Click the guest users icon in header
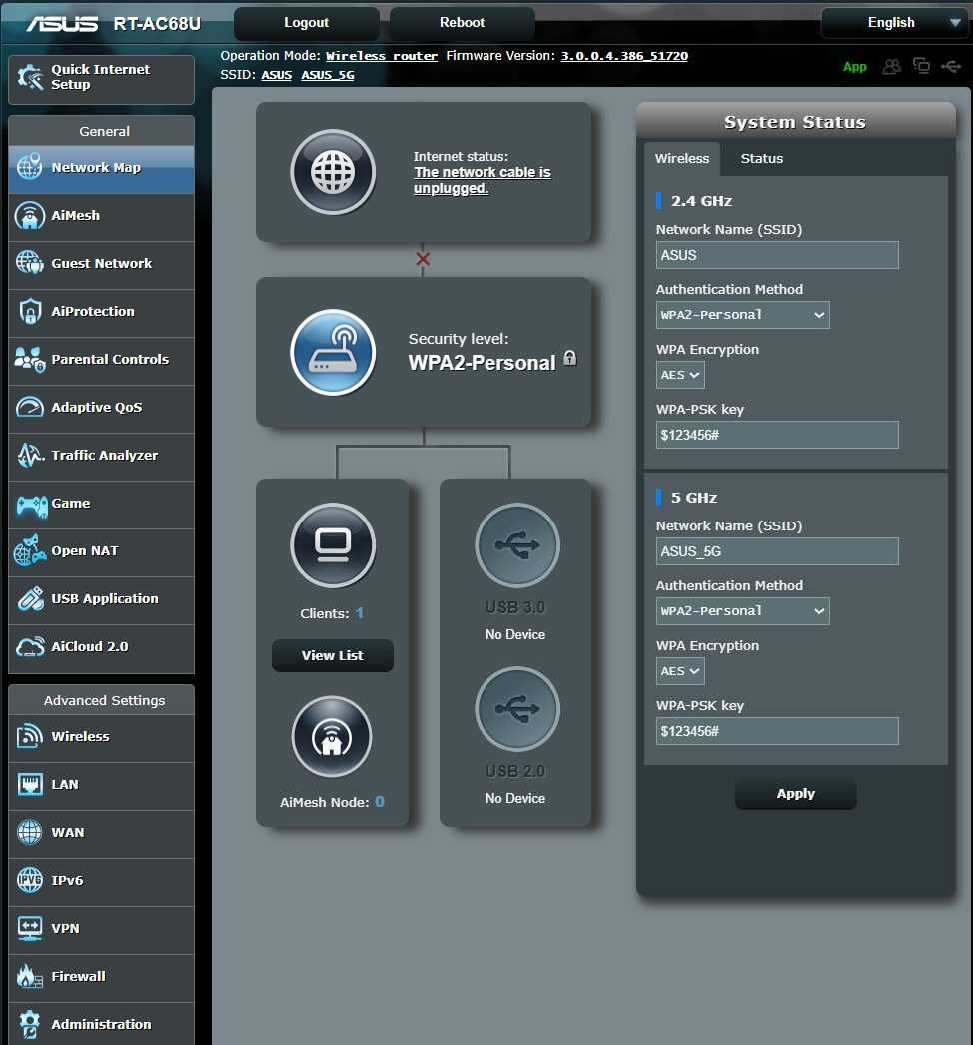Viewport: 973px width, 1045px height. click(892, 66)
